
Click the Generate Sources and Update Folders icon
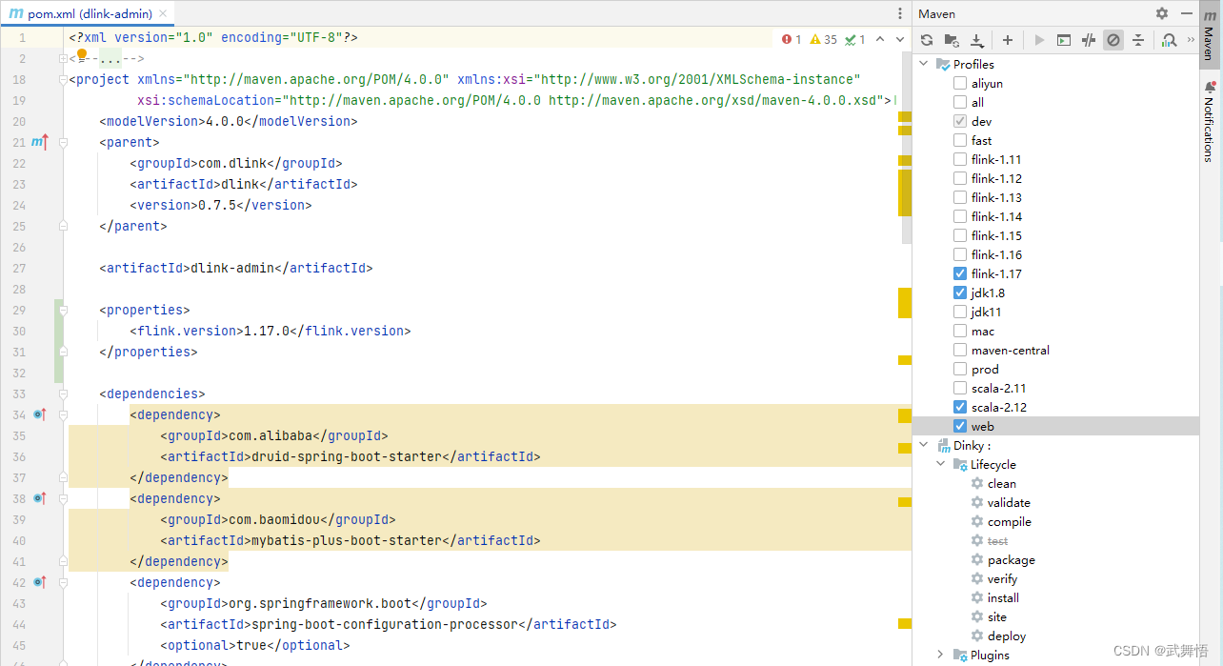[x=952, y=39]
